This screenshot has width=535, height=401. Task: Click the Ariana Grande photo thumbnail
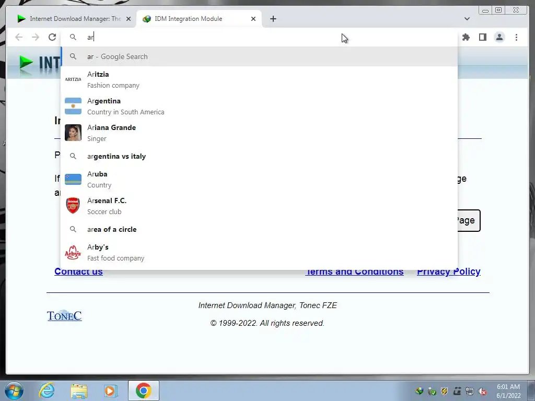click(73, 133)
